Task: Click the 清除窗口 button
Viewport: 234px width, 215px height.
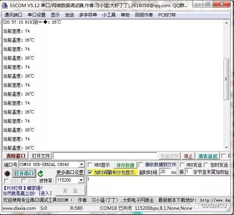Action: click(16, 156)
